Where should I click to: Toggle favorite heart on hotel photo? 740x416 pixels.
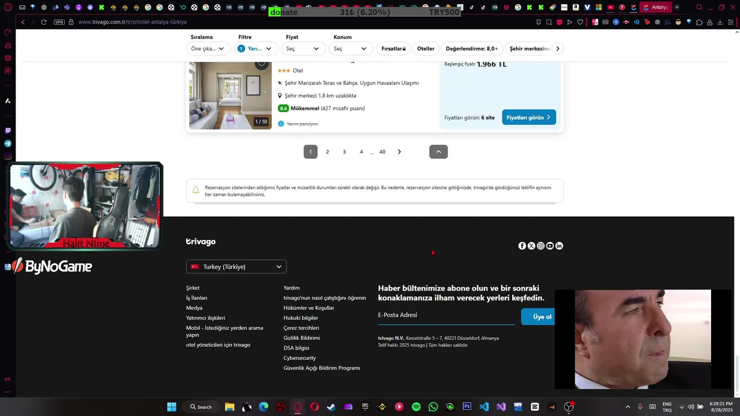[262, 64]
